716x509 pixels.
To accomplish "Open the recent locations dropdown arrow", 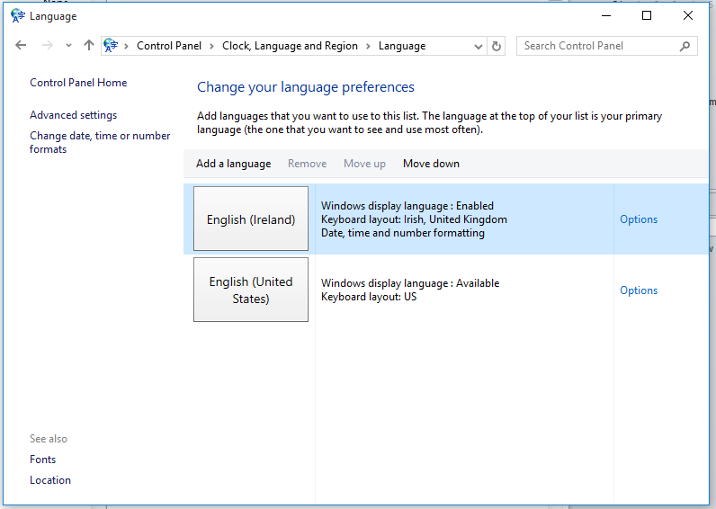I will pos(68,46).
